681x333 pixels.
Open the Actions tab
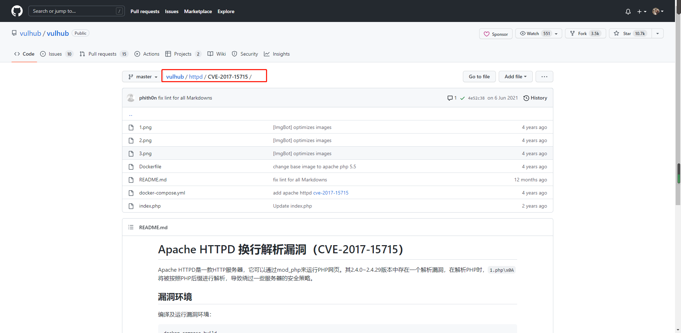pos(147,54)
